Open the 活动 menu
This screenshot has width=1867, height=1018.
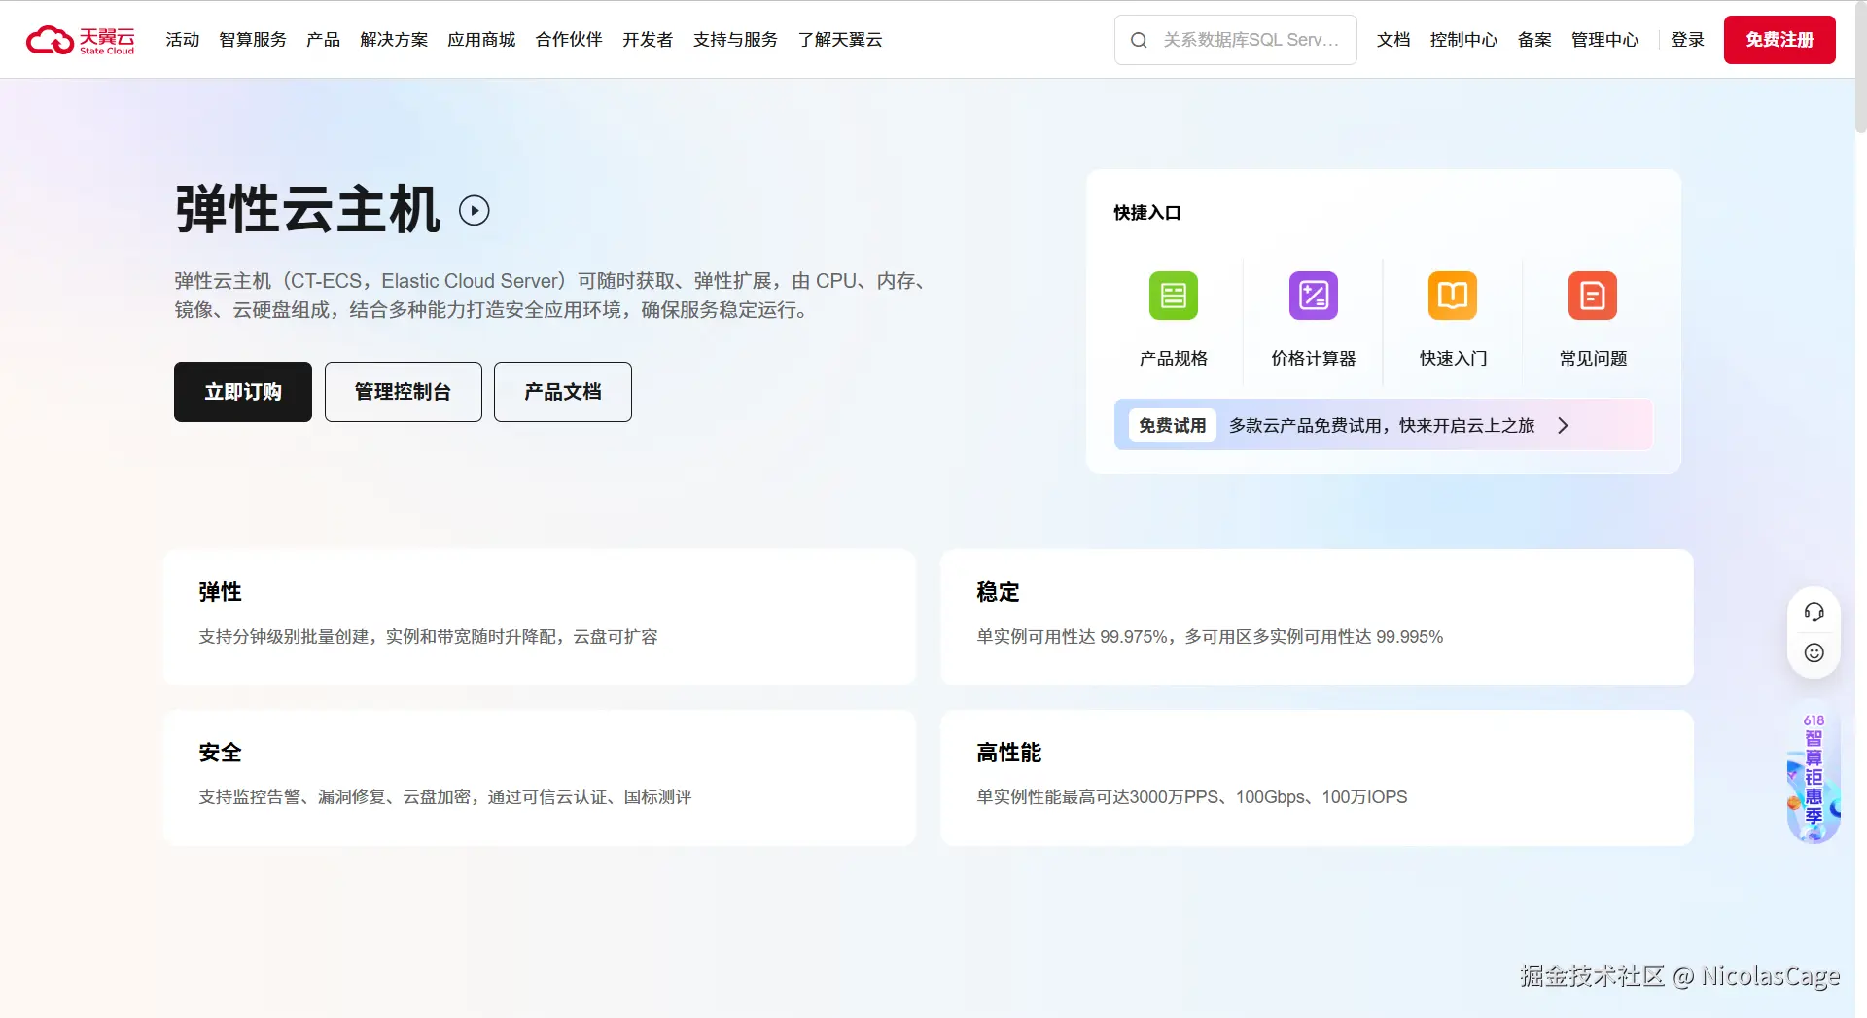(183, 40)
